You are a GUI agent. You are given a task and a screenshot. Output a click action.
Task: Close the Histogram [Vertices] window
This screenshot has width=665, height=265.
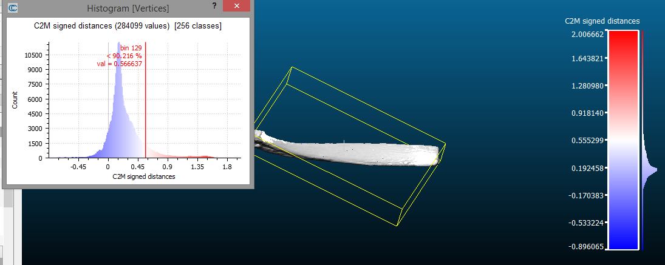point(234,7)
